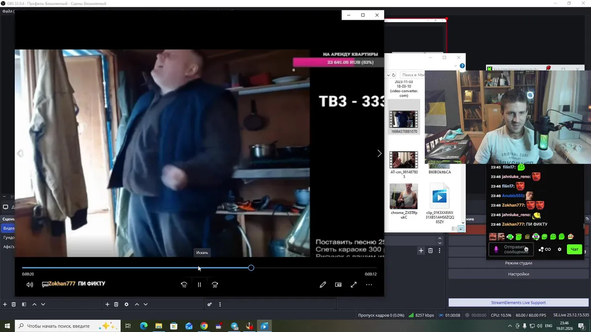Open Google Chrome from taskbar
This screenshot has width=591, height=332.
[x=204, y=326]
